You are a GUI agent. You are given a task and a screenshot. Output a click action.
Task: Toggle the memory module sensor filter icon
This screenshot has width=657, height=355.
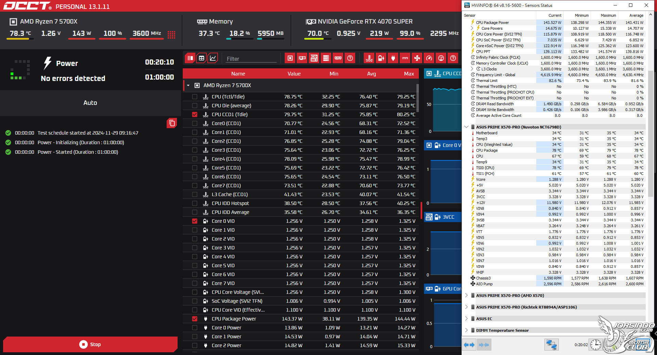(x=338, y=58)
